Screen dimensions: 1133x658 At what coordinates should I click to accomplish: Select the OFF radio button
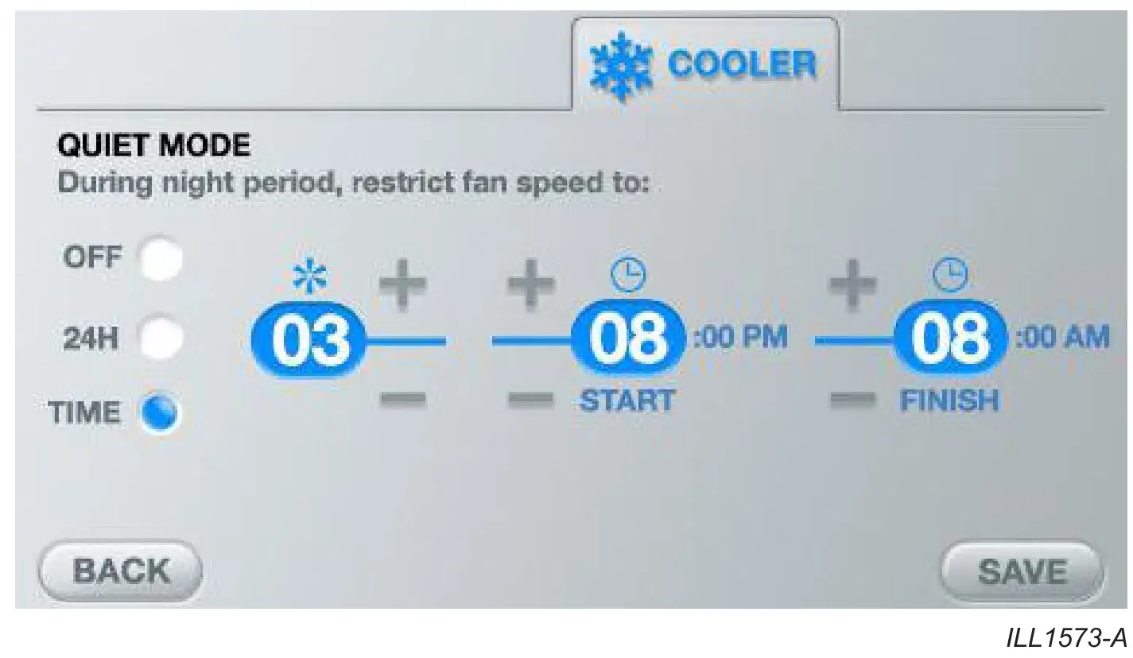[161, 257]
